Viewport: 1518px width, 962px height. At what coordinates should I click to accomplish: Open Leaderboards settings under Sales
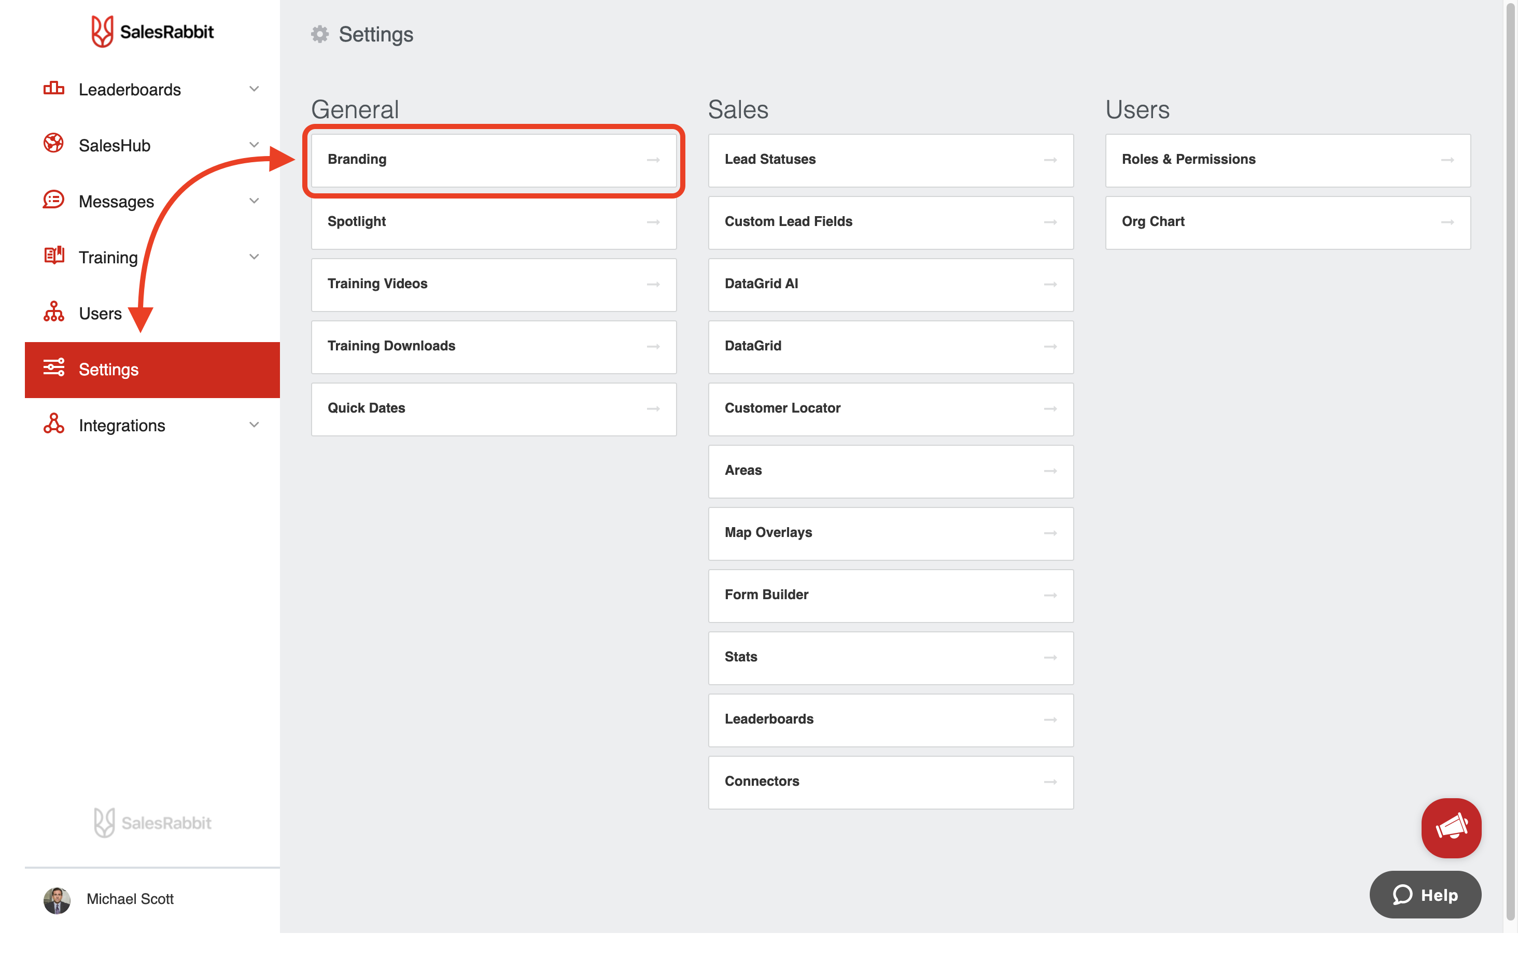point(891,720)
